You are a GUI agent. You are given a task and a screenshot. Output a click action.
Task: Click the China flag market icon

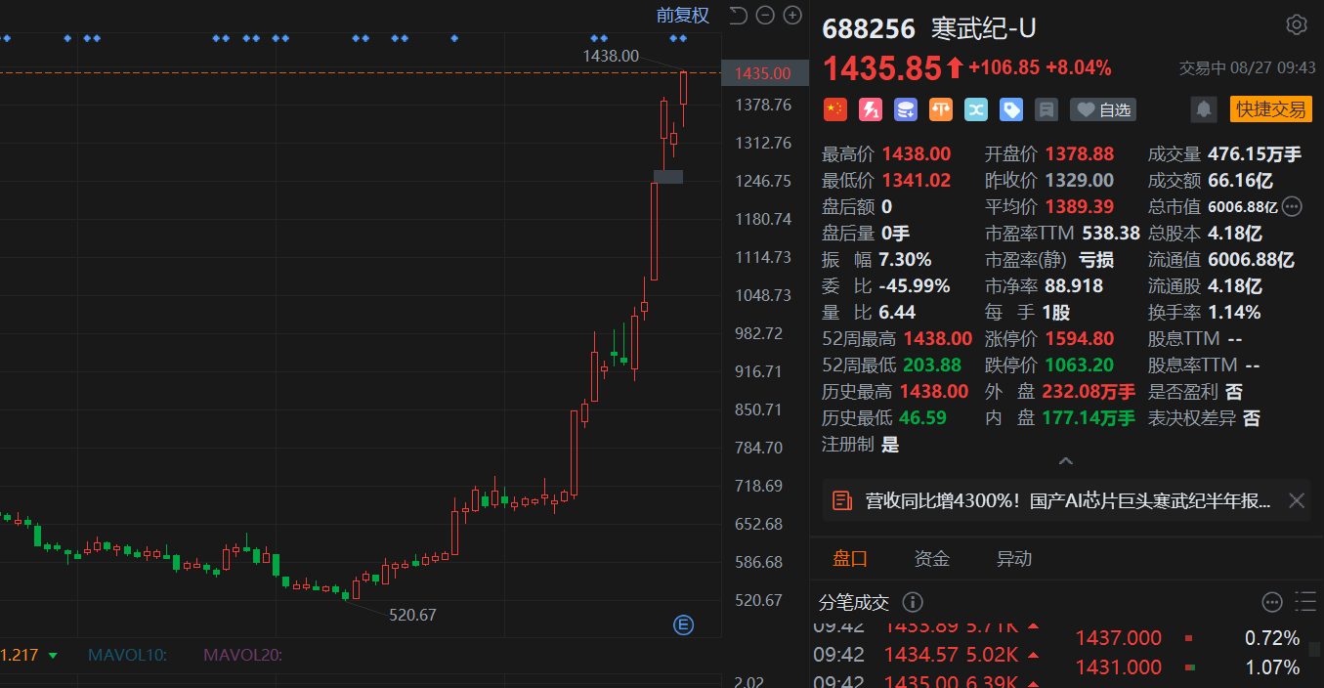(x=834, y=109)
